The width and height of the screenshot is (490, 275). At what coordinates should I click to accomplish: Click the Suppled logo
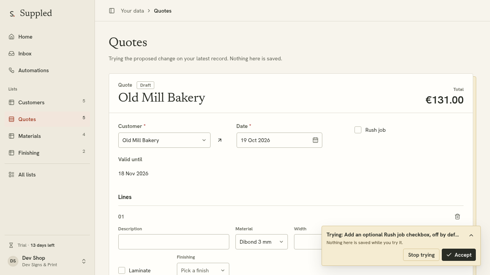pos(31,13)
